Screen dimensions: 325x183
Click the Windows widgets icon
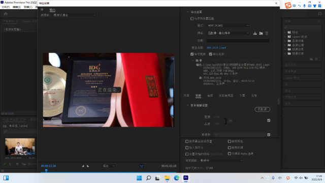(6, 178)
